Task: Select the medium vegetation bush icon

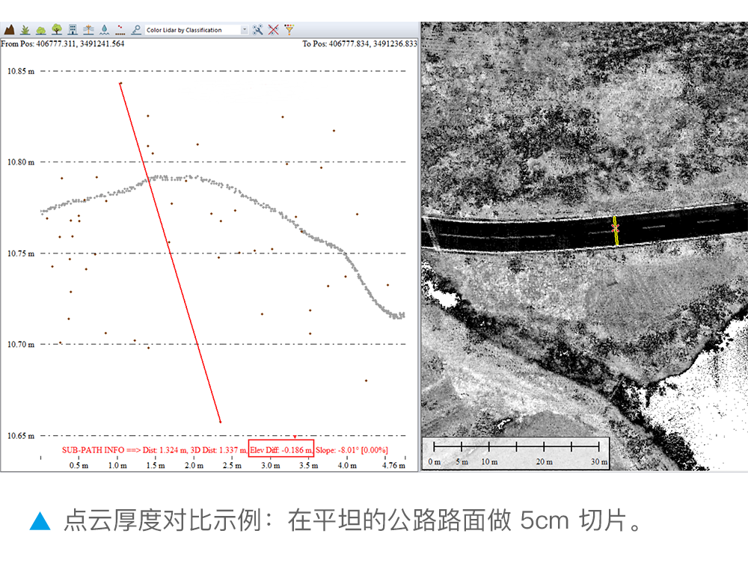Action: click(41, 30)
